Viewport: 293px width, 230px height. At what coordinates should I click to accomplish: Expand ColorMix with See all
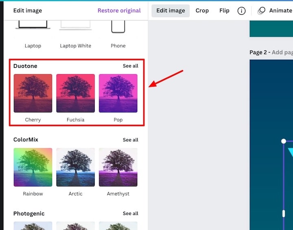[130, 140]
